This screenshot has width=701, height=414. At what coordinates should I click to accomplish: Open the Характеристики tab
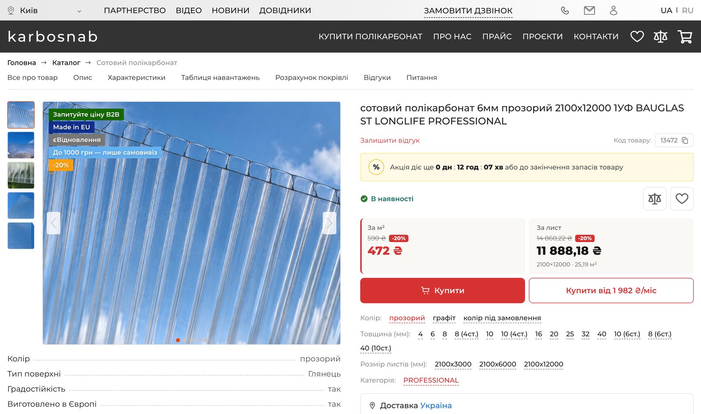coord(137,78)
